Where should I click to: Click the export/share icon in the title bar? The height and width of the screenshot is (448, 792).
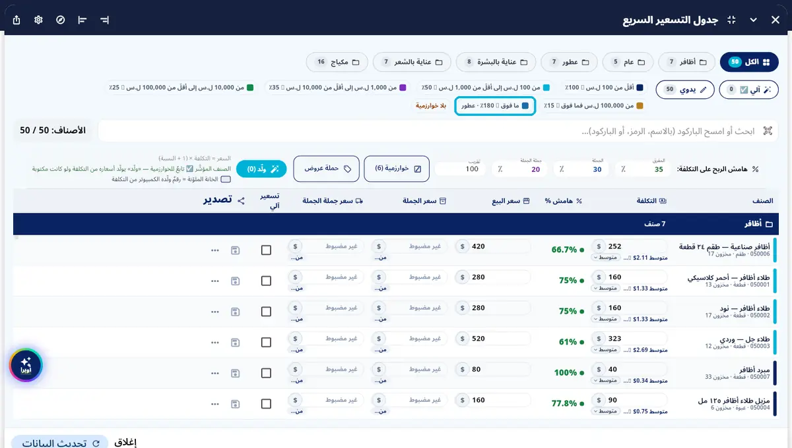pyautogui.click(x=16, y=20)
